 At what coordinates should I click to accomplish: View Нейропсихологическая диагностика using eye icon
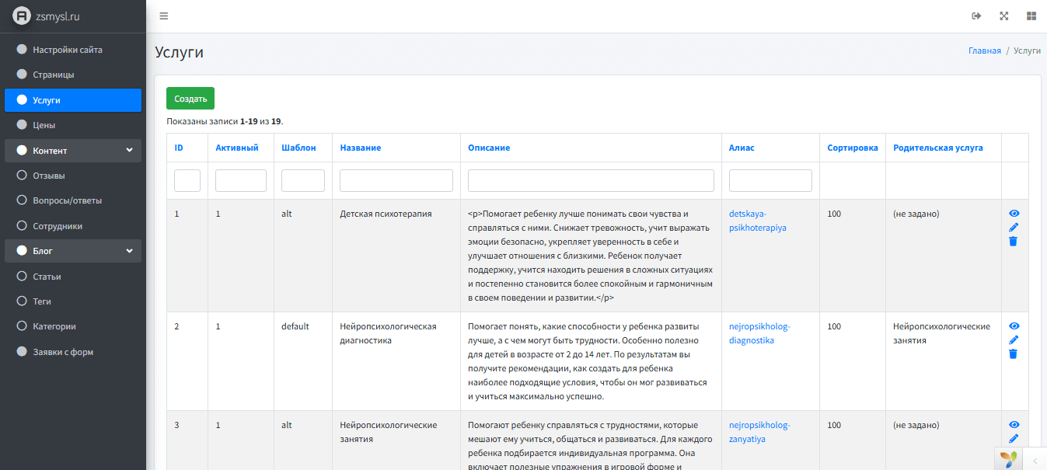(x=1014, y=326)
